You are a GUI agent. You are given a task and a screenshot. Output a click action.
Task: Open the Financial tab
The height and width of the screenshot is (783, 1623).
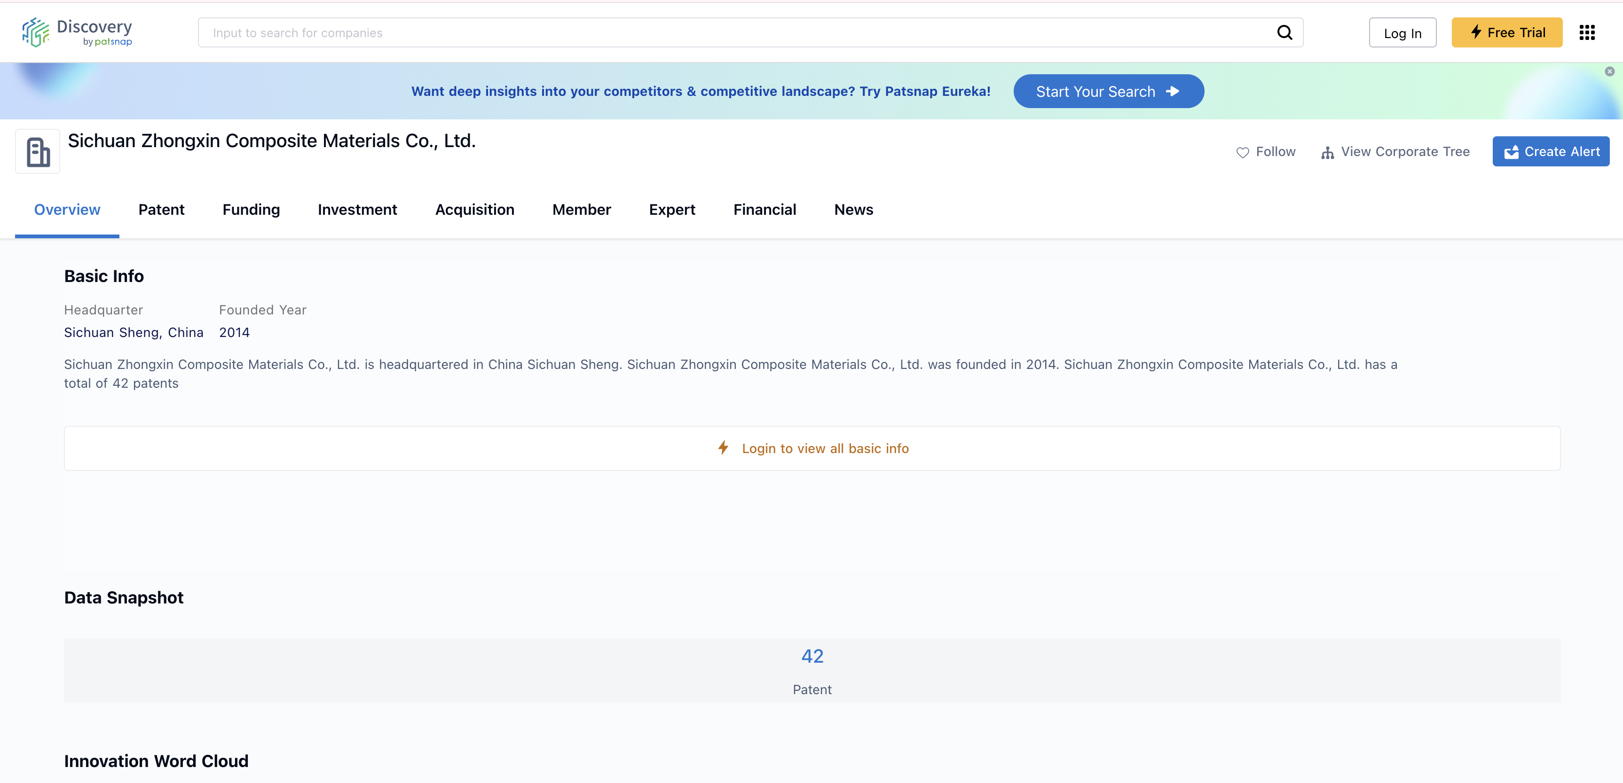(x=764, y=210)
